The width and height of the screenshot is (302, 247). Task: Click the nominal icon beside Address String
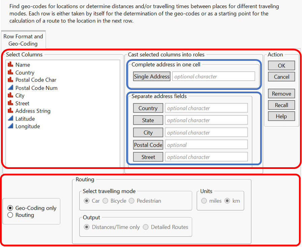(10, 111)
